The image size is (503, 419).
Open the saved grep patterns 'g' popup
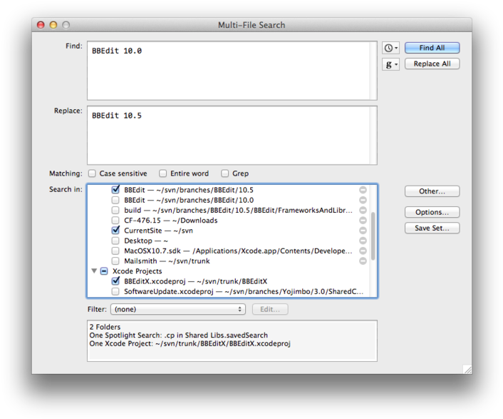click(x=390, y=64)
